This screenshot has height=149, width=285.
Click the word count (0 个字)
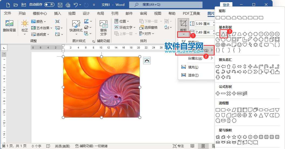point(36,146)
